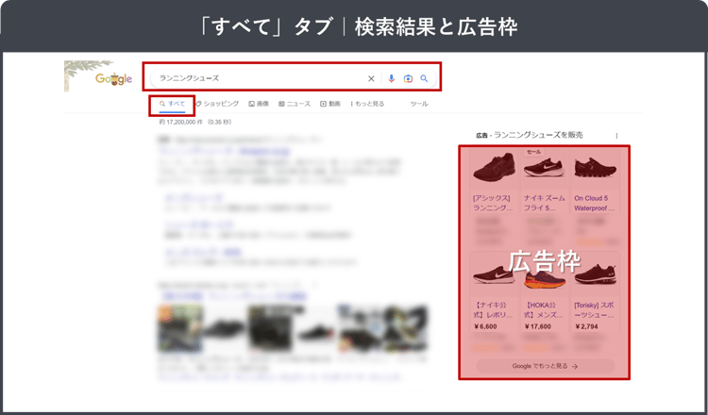708x415 pixels.
Task: Click the Google でもっと見る button
Action: click(x=545, y=366)
